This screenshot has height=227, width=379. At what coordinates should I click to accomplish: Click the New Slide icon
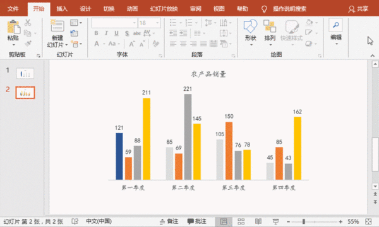coord(57,26)
